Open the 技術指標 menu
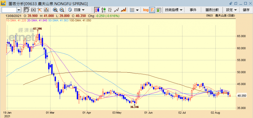The image size is (253, 118). pyautogui.click(x=173, y=10)
